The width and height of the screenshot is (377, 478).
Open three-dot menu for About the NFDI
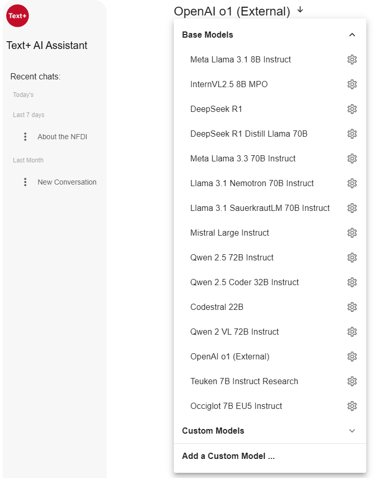(25, 137)
